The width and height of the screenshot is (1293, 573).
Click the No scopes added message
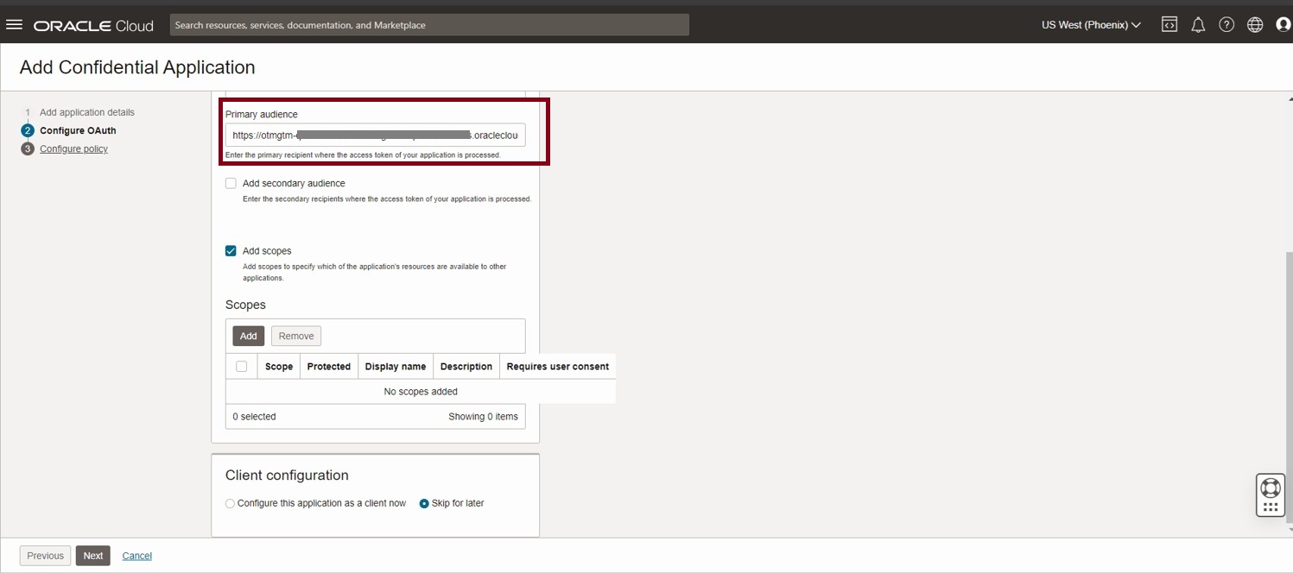click(421, 392)
